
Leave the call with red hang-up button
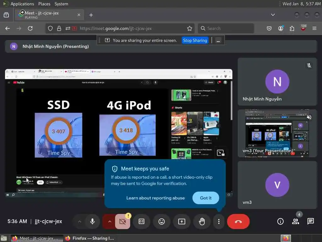238,222
